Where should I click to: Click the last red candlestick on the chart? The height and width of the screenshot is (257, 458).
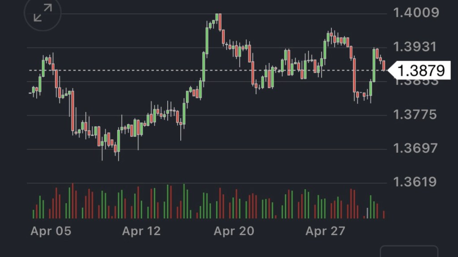pyautogui.click(x=384, y=65)
